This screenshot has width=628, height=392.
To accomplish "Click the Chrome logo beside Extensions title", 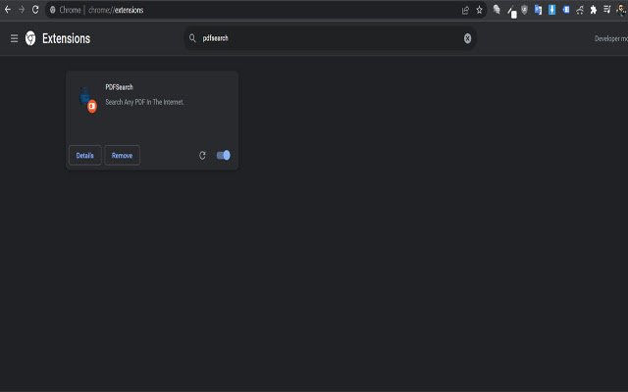I will [30, 38].
